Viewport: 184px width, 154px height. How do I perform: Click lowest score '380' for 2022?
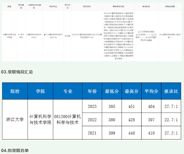(112, 120)
